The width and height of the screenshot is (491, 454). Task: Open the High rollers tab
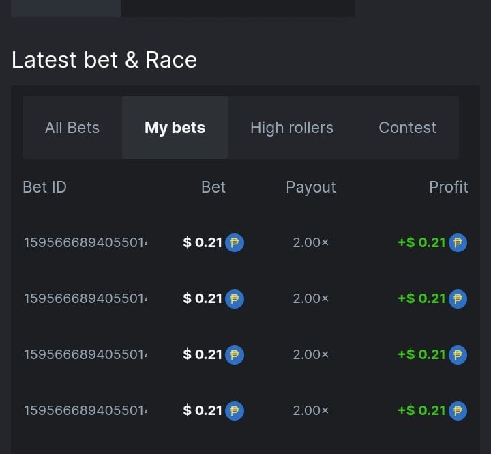pos(292,128)
